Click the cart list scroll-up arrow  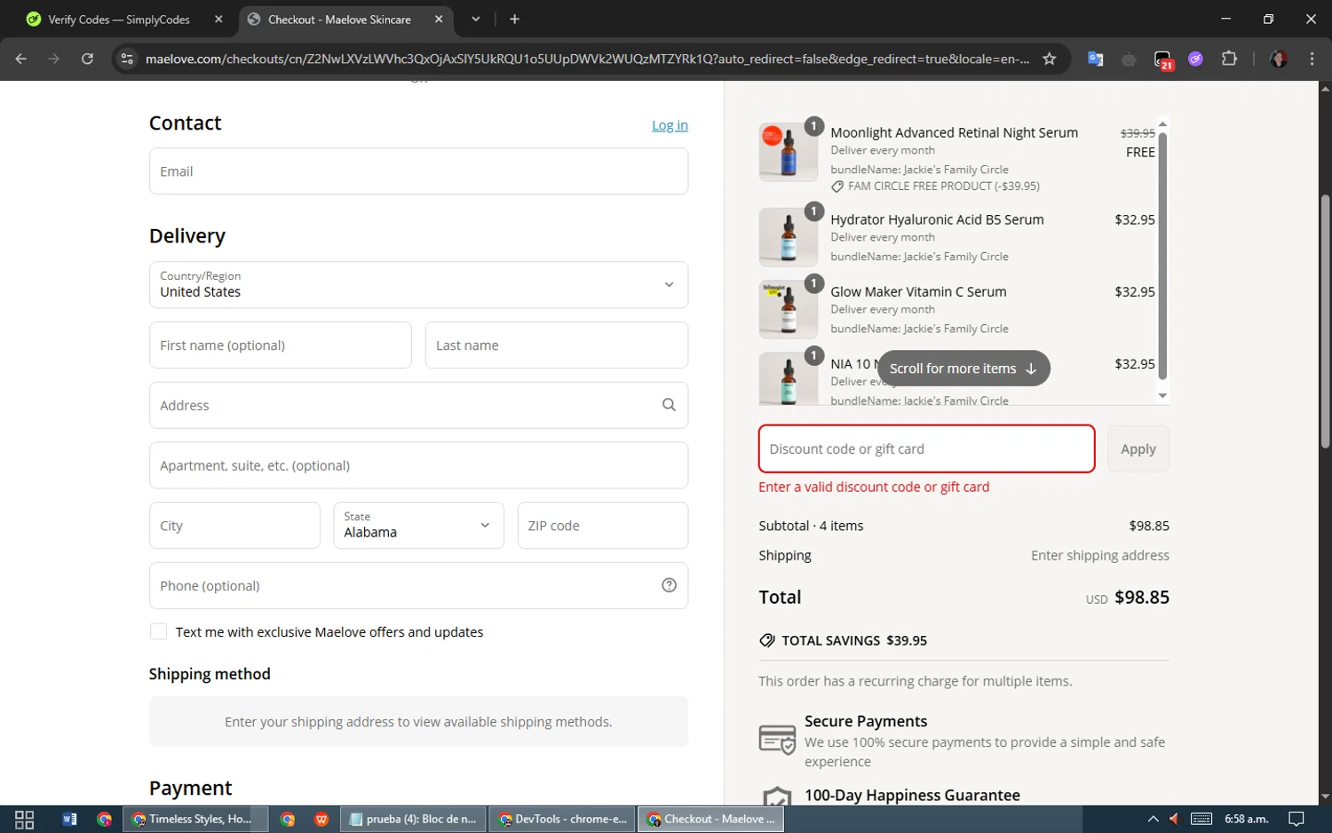[1162, 124]
